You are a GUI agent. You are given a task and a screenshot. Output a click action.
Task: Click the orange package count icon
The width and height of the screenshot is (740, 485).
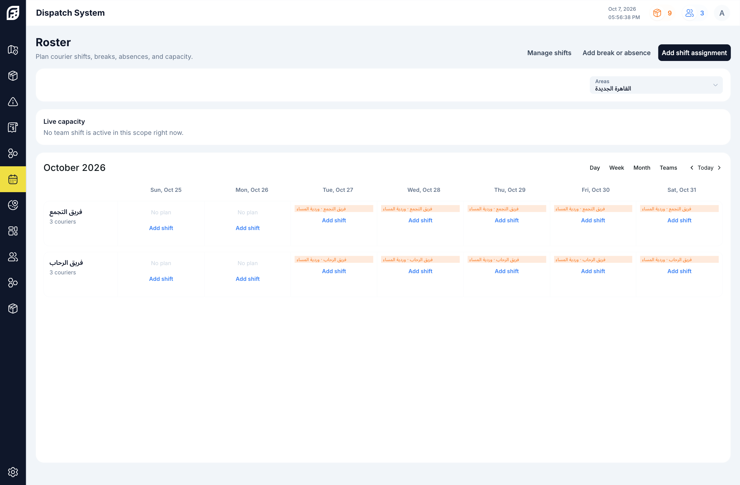click(657, 13)
